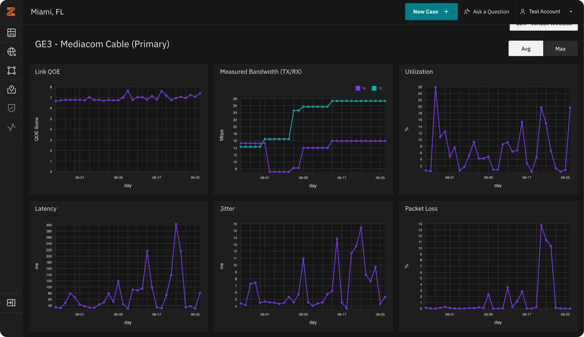Image resolution: width=584 pixels, height=337 pixels.
Task: Click the orange Z logo icon
Action: point(11,12)
